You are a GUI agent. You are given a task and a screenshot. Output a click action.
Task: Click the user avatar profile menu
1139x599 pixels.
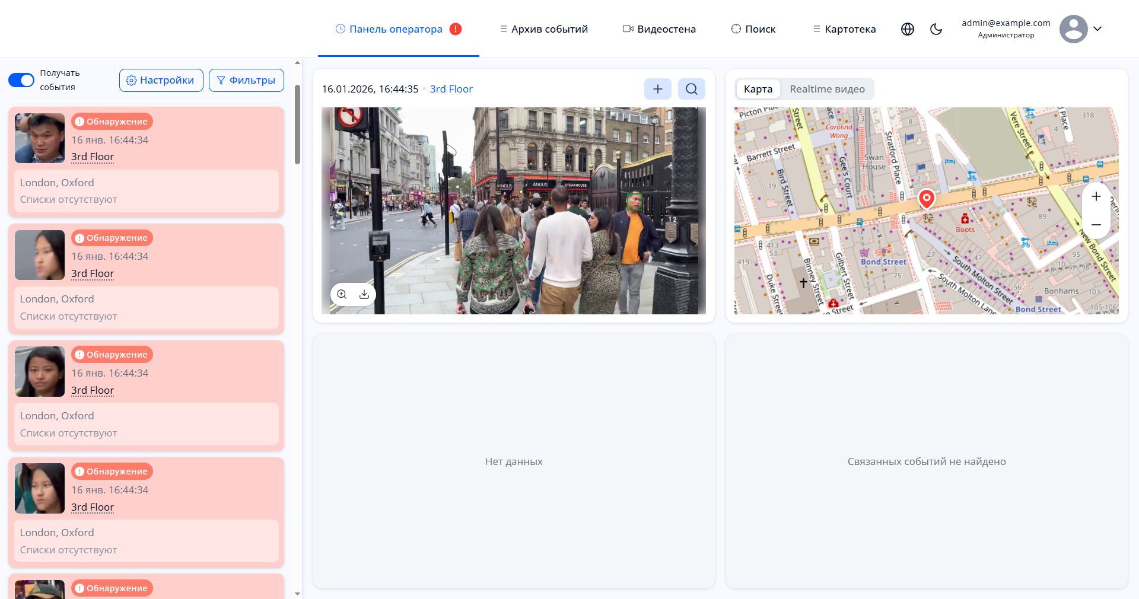[1073, 29]
